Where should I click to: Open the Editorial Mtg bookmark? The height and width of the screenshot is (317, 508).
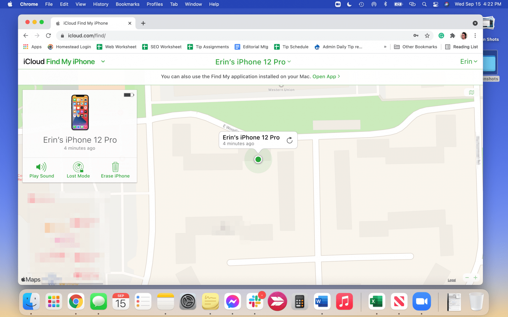pyautogui.click(x=252, y=47)
